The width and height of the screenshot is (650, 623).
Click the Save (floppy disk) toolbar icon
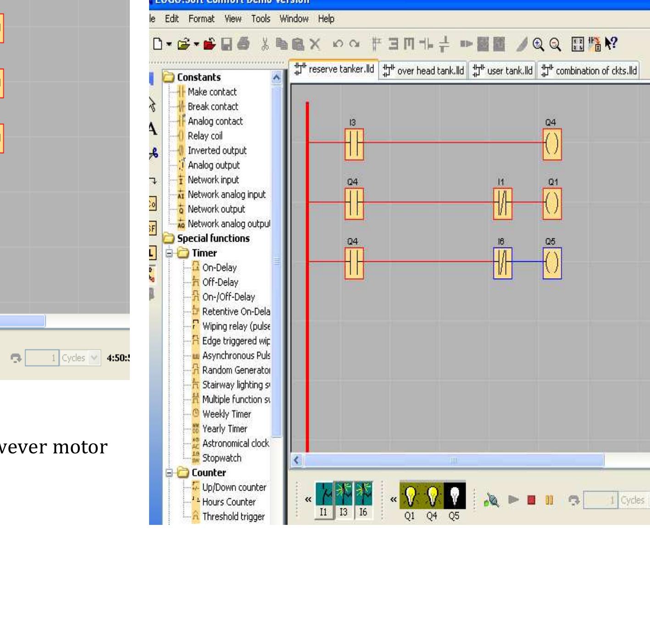[227, 44]
